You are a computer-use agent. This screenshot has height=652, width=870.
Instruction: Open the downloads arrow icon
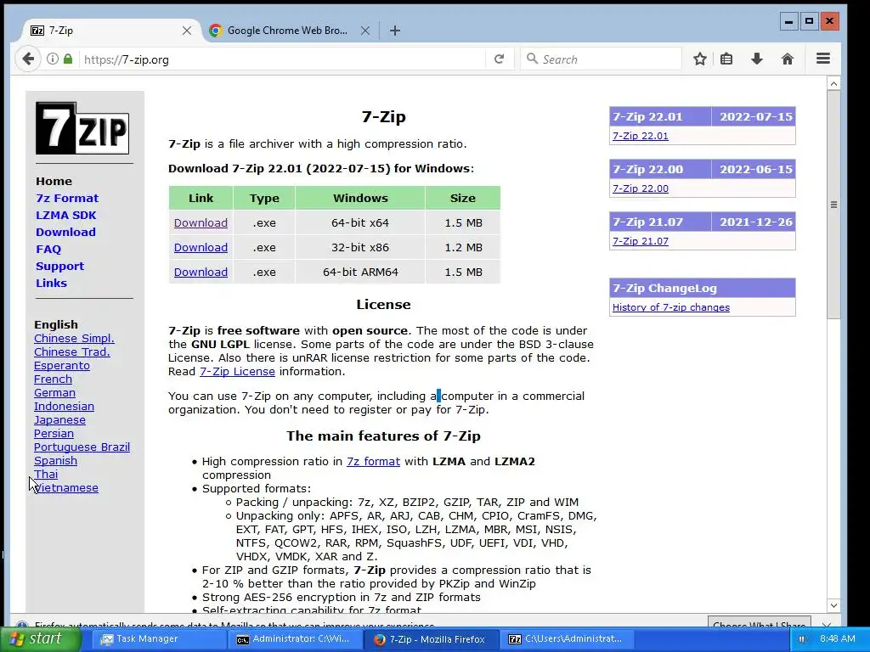tap(757, 59)
